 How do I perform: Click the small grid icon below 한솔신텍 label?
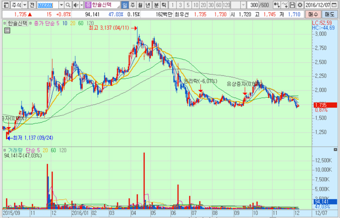[x=7, y=30]
